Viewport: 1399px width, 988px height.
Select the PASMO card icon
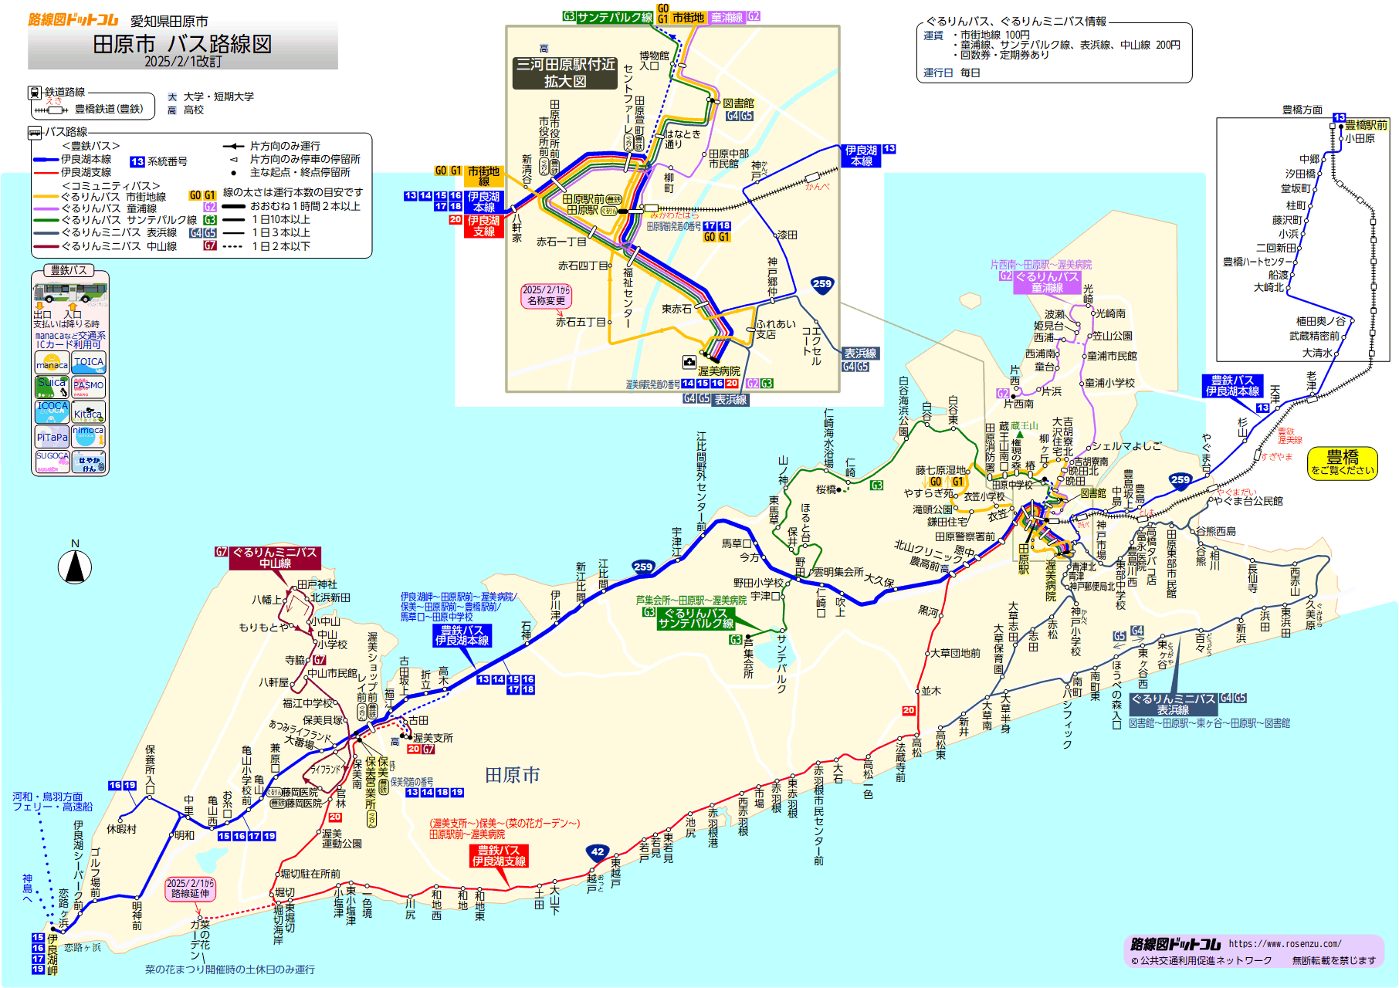click(89, 386)
